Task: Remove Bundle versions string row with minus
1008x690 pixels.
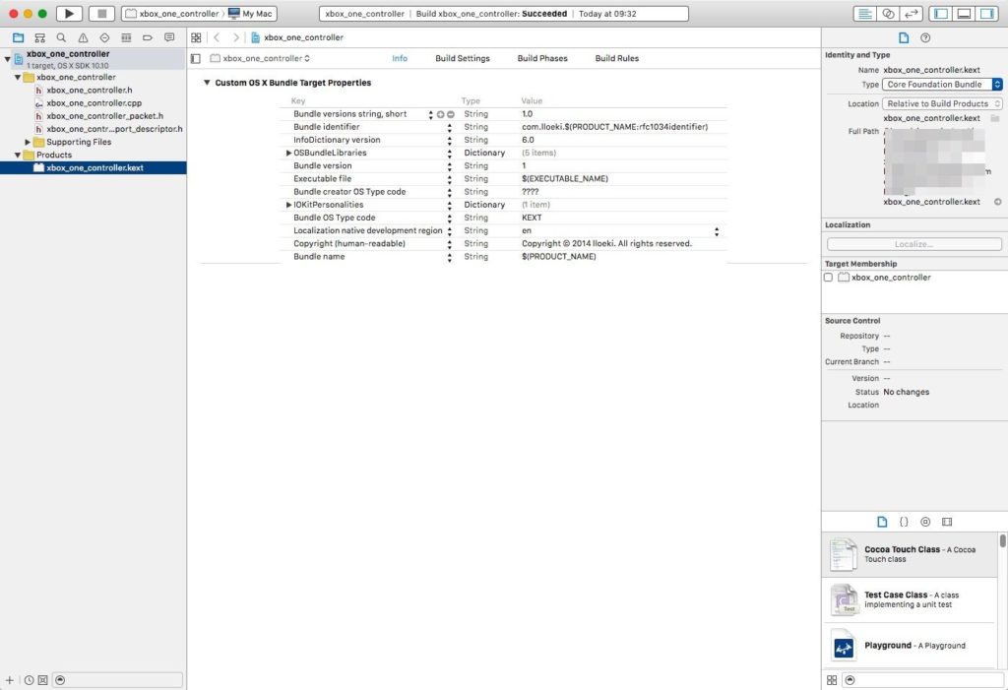Action: [x=451, y=114]
